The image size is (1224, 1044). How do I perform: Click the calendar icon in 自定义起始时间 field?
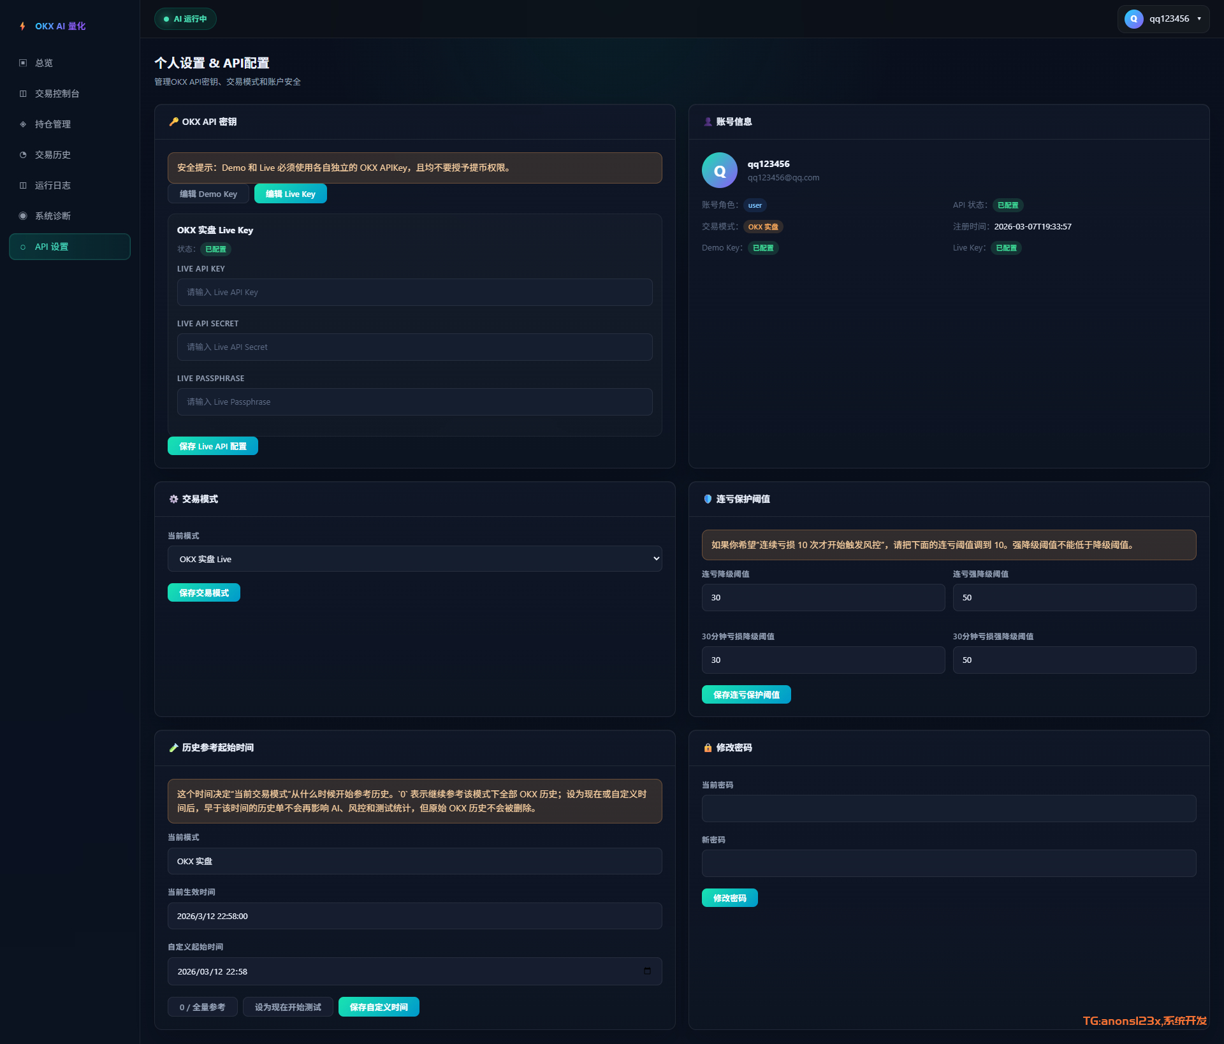coord(647,971)
